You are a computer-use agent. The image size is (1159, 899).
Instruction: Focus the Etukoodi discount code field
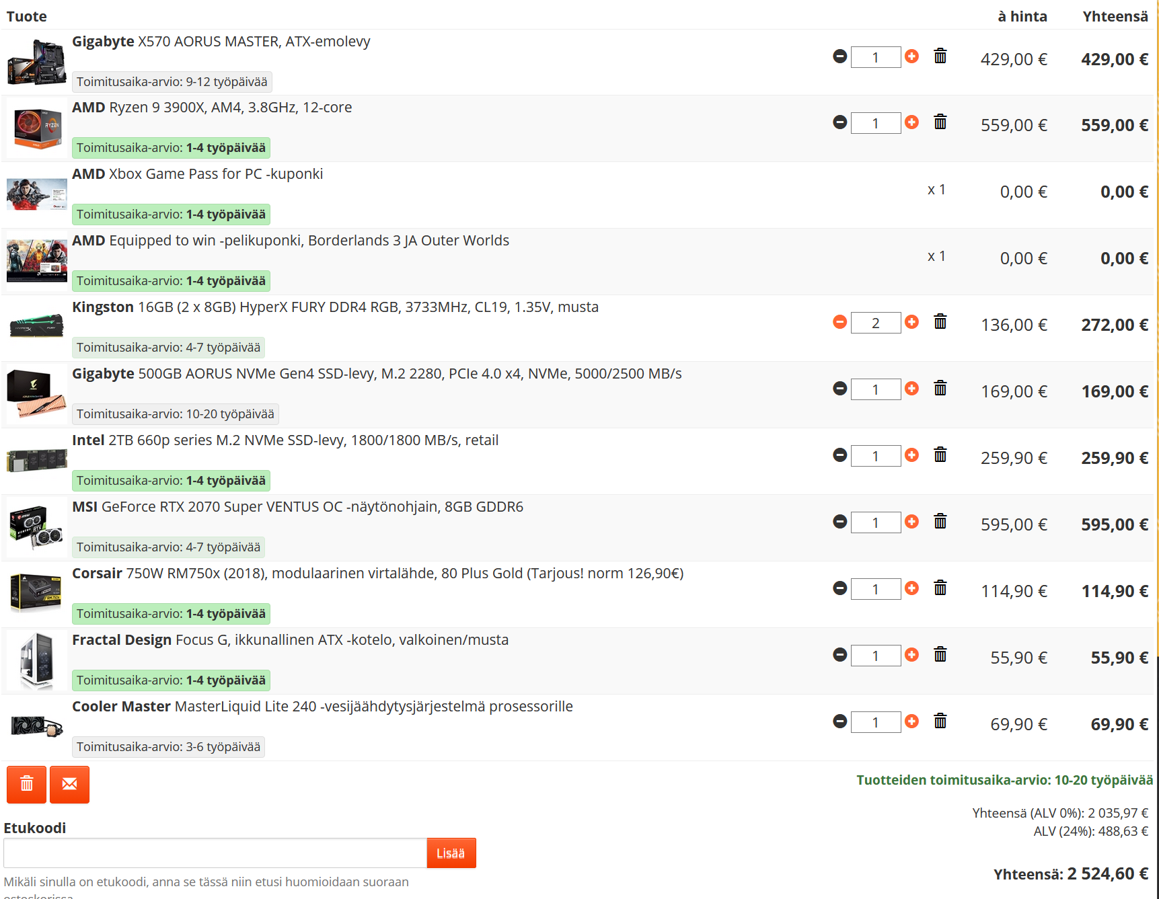click(215, 853)
